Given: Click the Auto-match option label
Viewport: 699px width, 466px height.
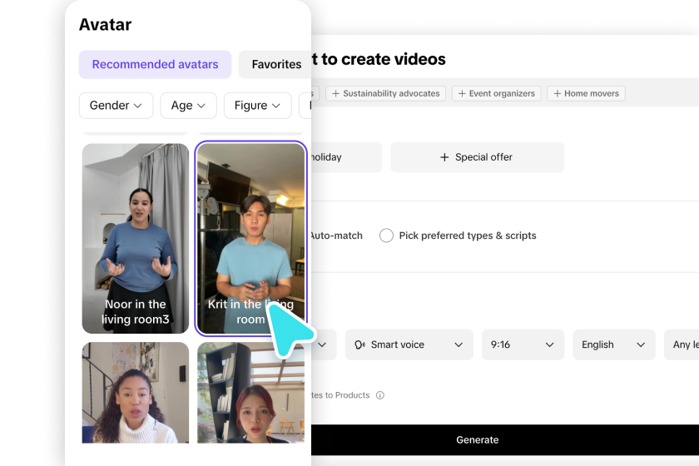Looking at the screenshot, I should click(336, 235).
